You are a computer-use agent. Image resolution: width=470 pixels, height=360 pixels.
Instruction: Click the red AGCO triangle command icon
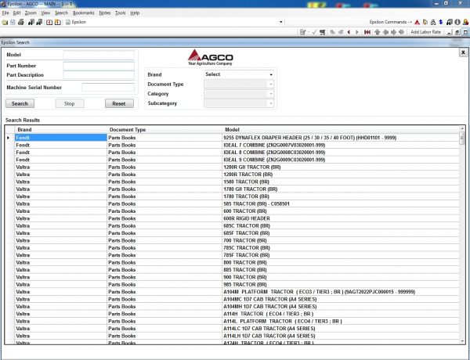point(417,22)
